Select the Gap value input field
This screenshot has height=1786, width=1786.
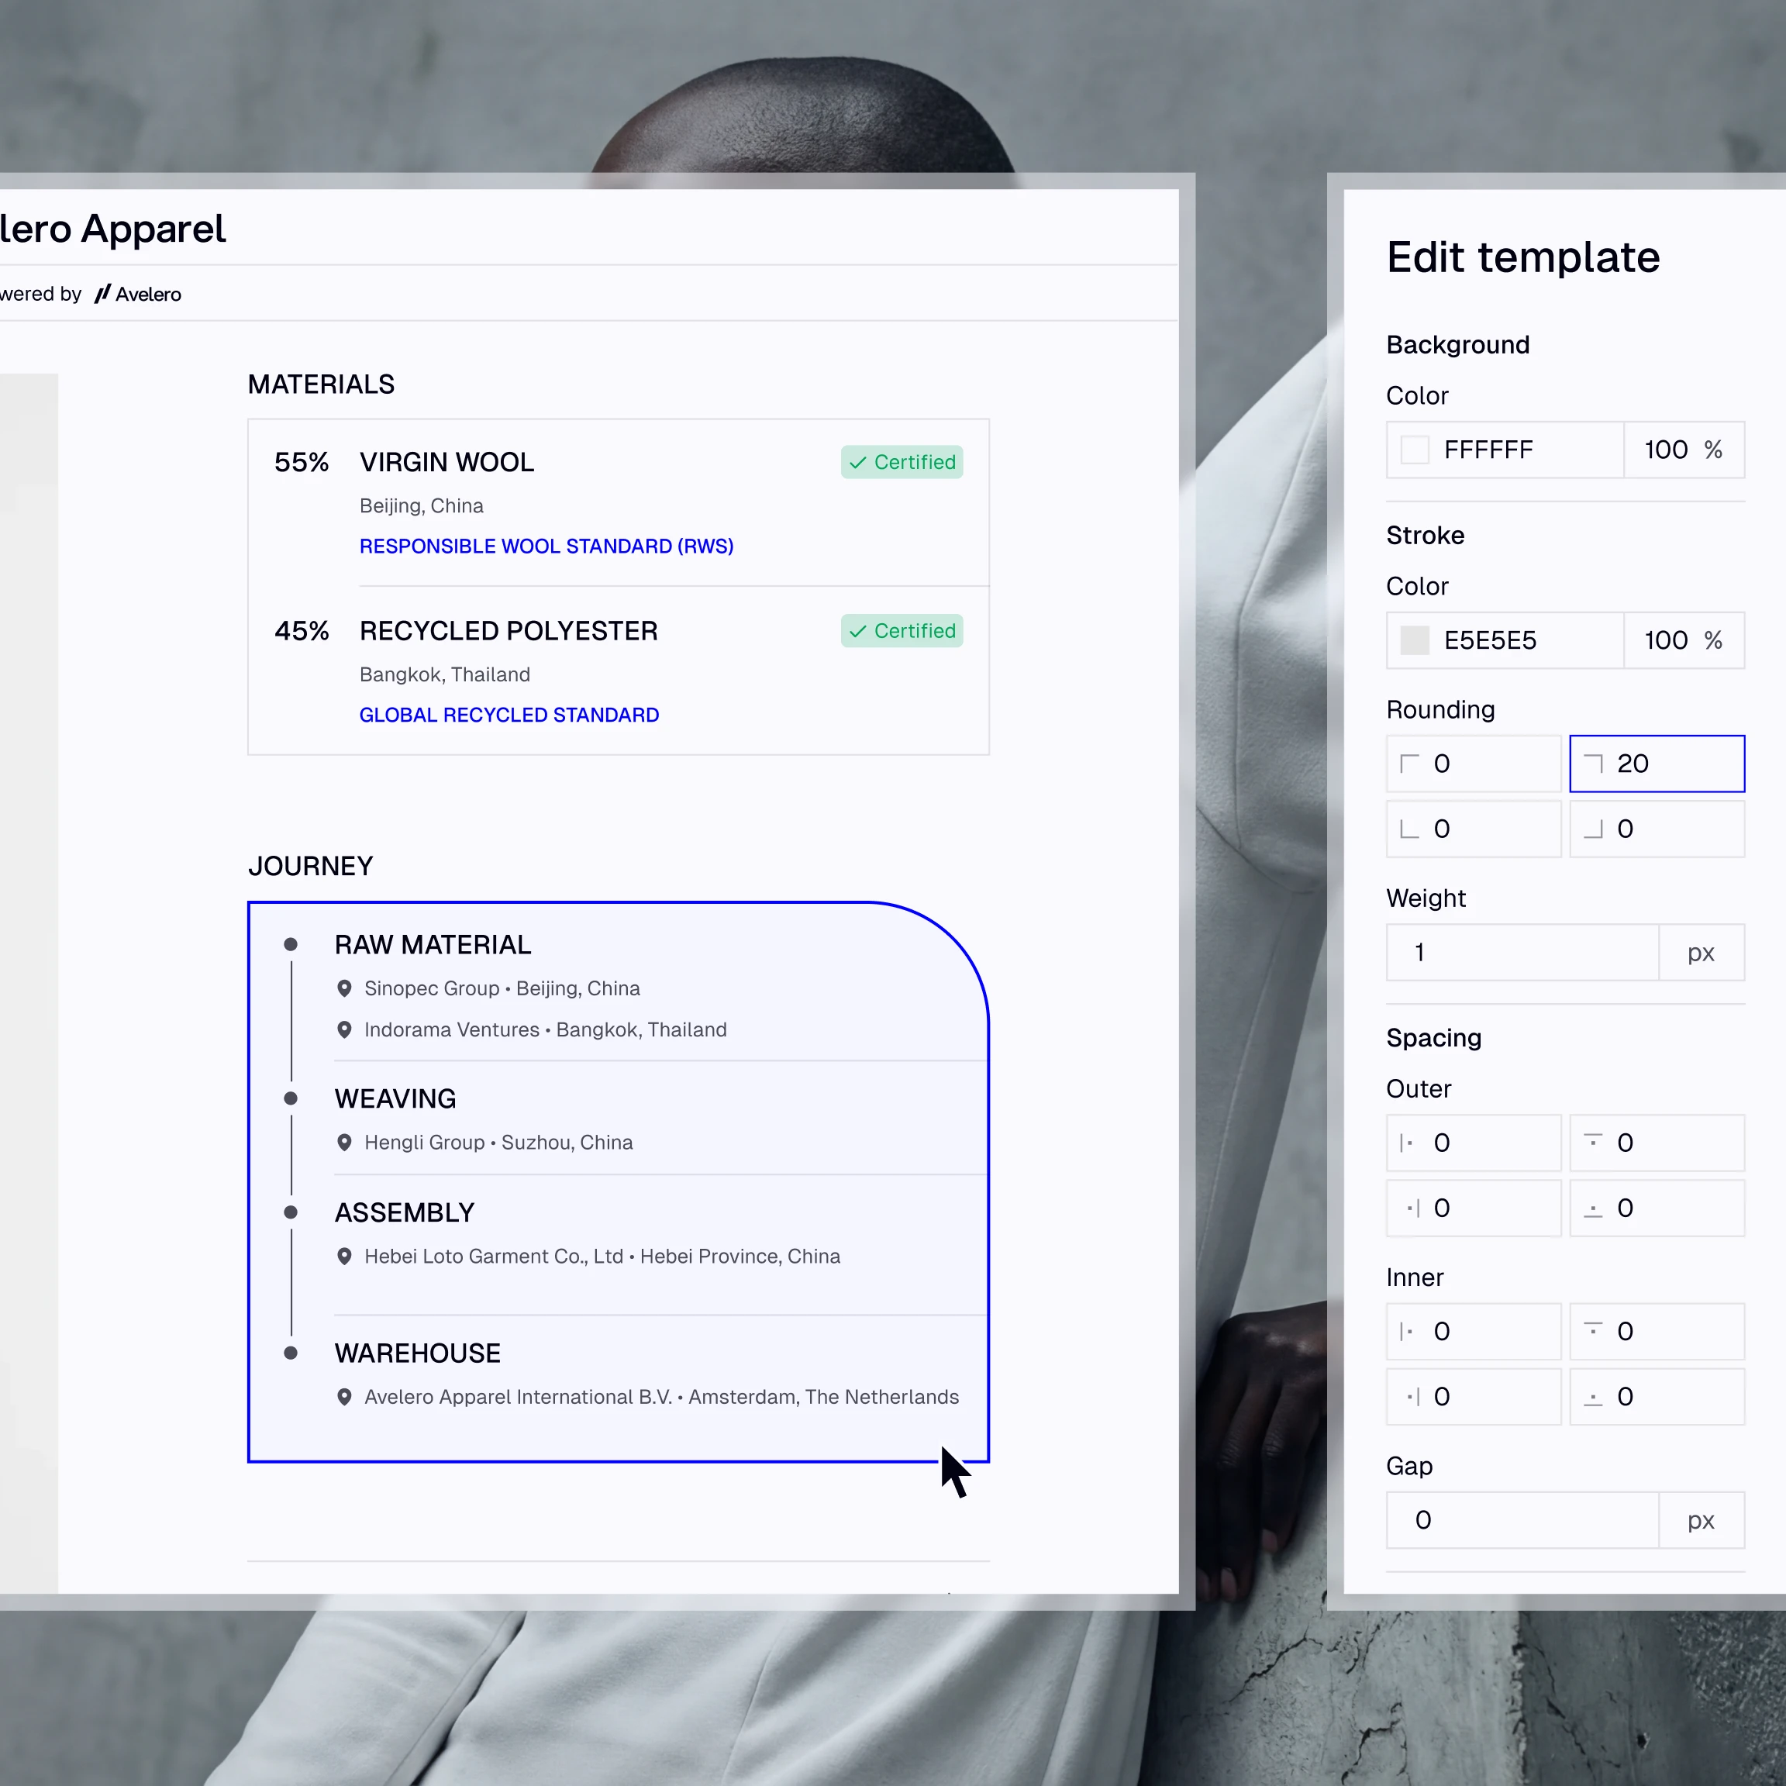point(1516,1520)
